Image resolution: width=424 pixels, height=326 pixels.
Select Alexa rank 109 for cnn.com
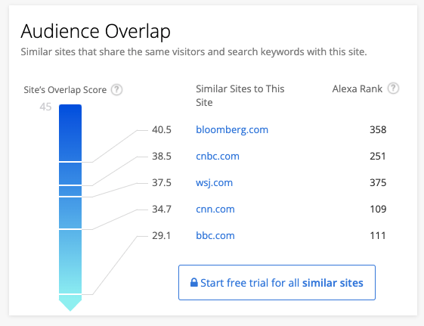378,209
